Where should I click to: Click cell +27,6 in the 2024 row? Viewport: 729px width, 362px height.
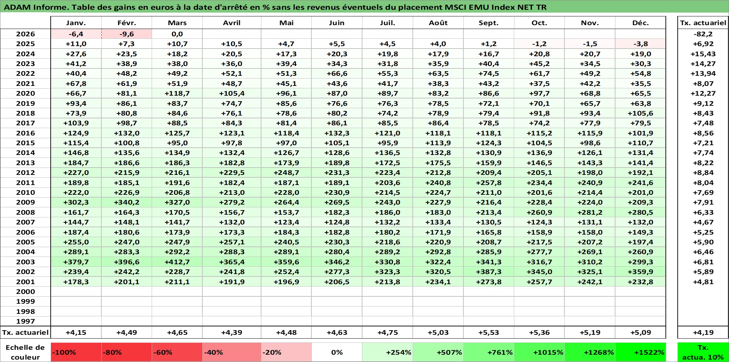[x=76, y=54]
